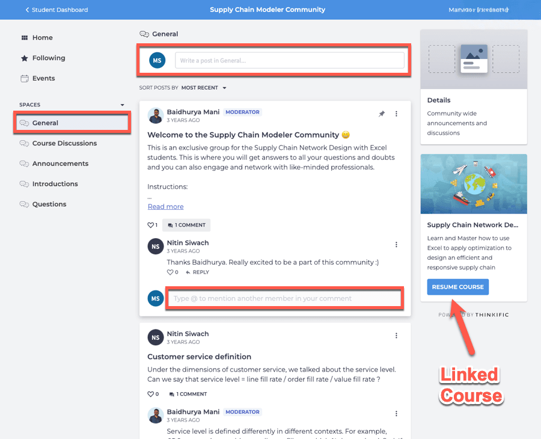
Task: Open three-dot menu on Nitin Siwach's comment
Action: click(396, 244)
